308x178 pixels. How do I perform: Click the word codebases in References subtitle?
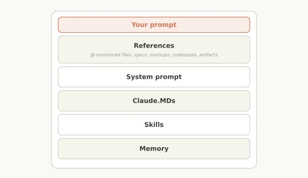coord(185,55)
